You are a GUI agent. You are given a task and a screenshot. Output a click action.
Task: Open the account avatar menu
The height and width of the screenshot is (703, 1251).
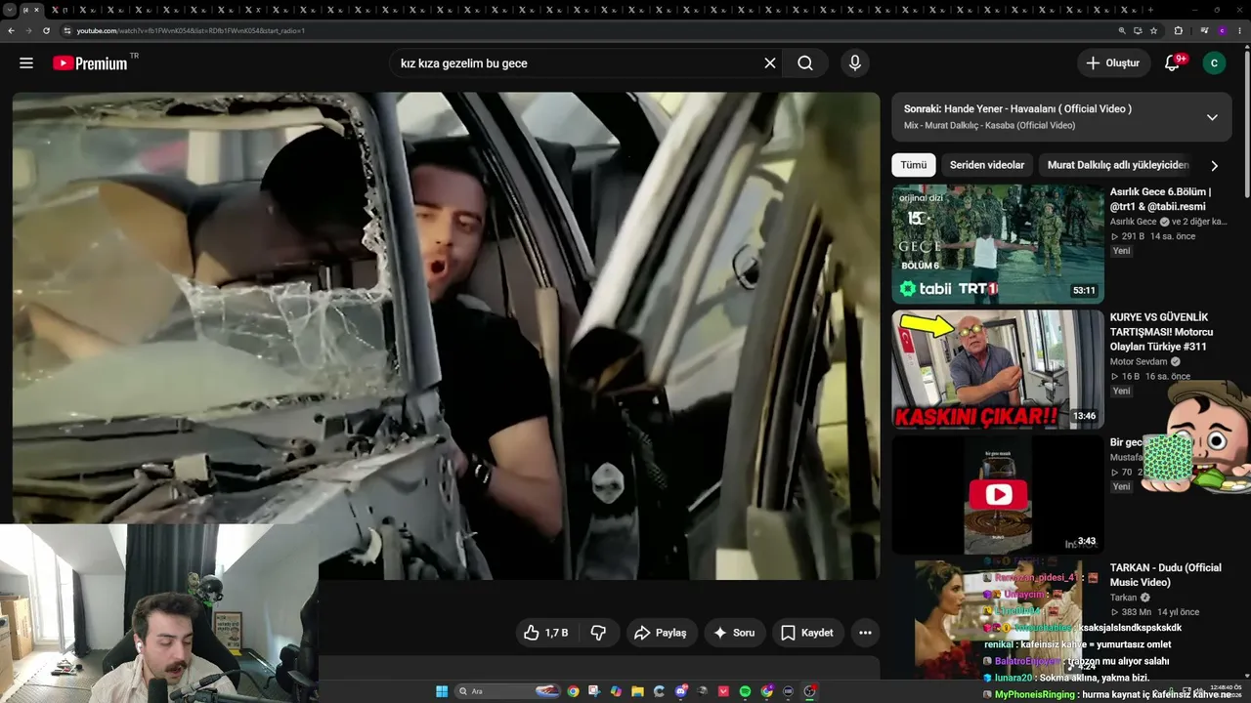[x=1214, y=62]
